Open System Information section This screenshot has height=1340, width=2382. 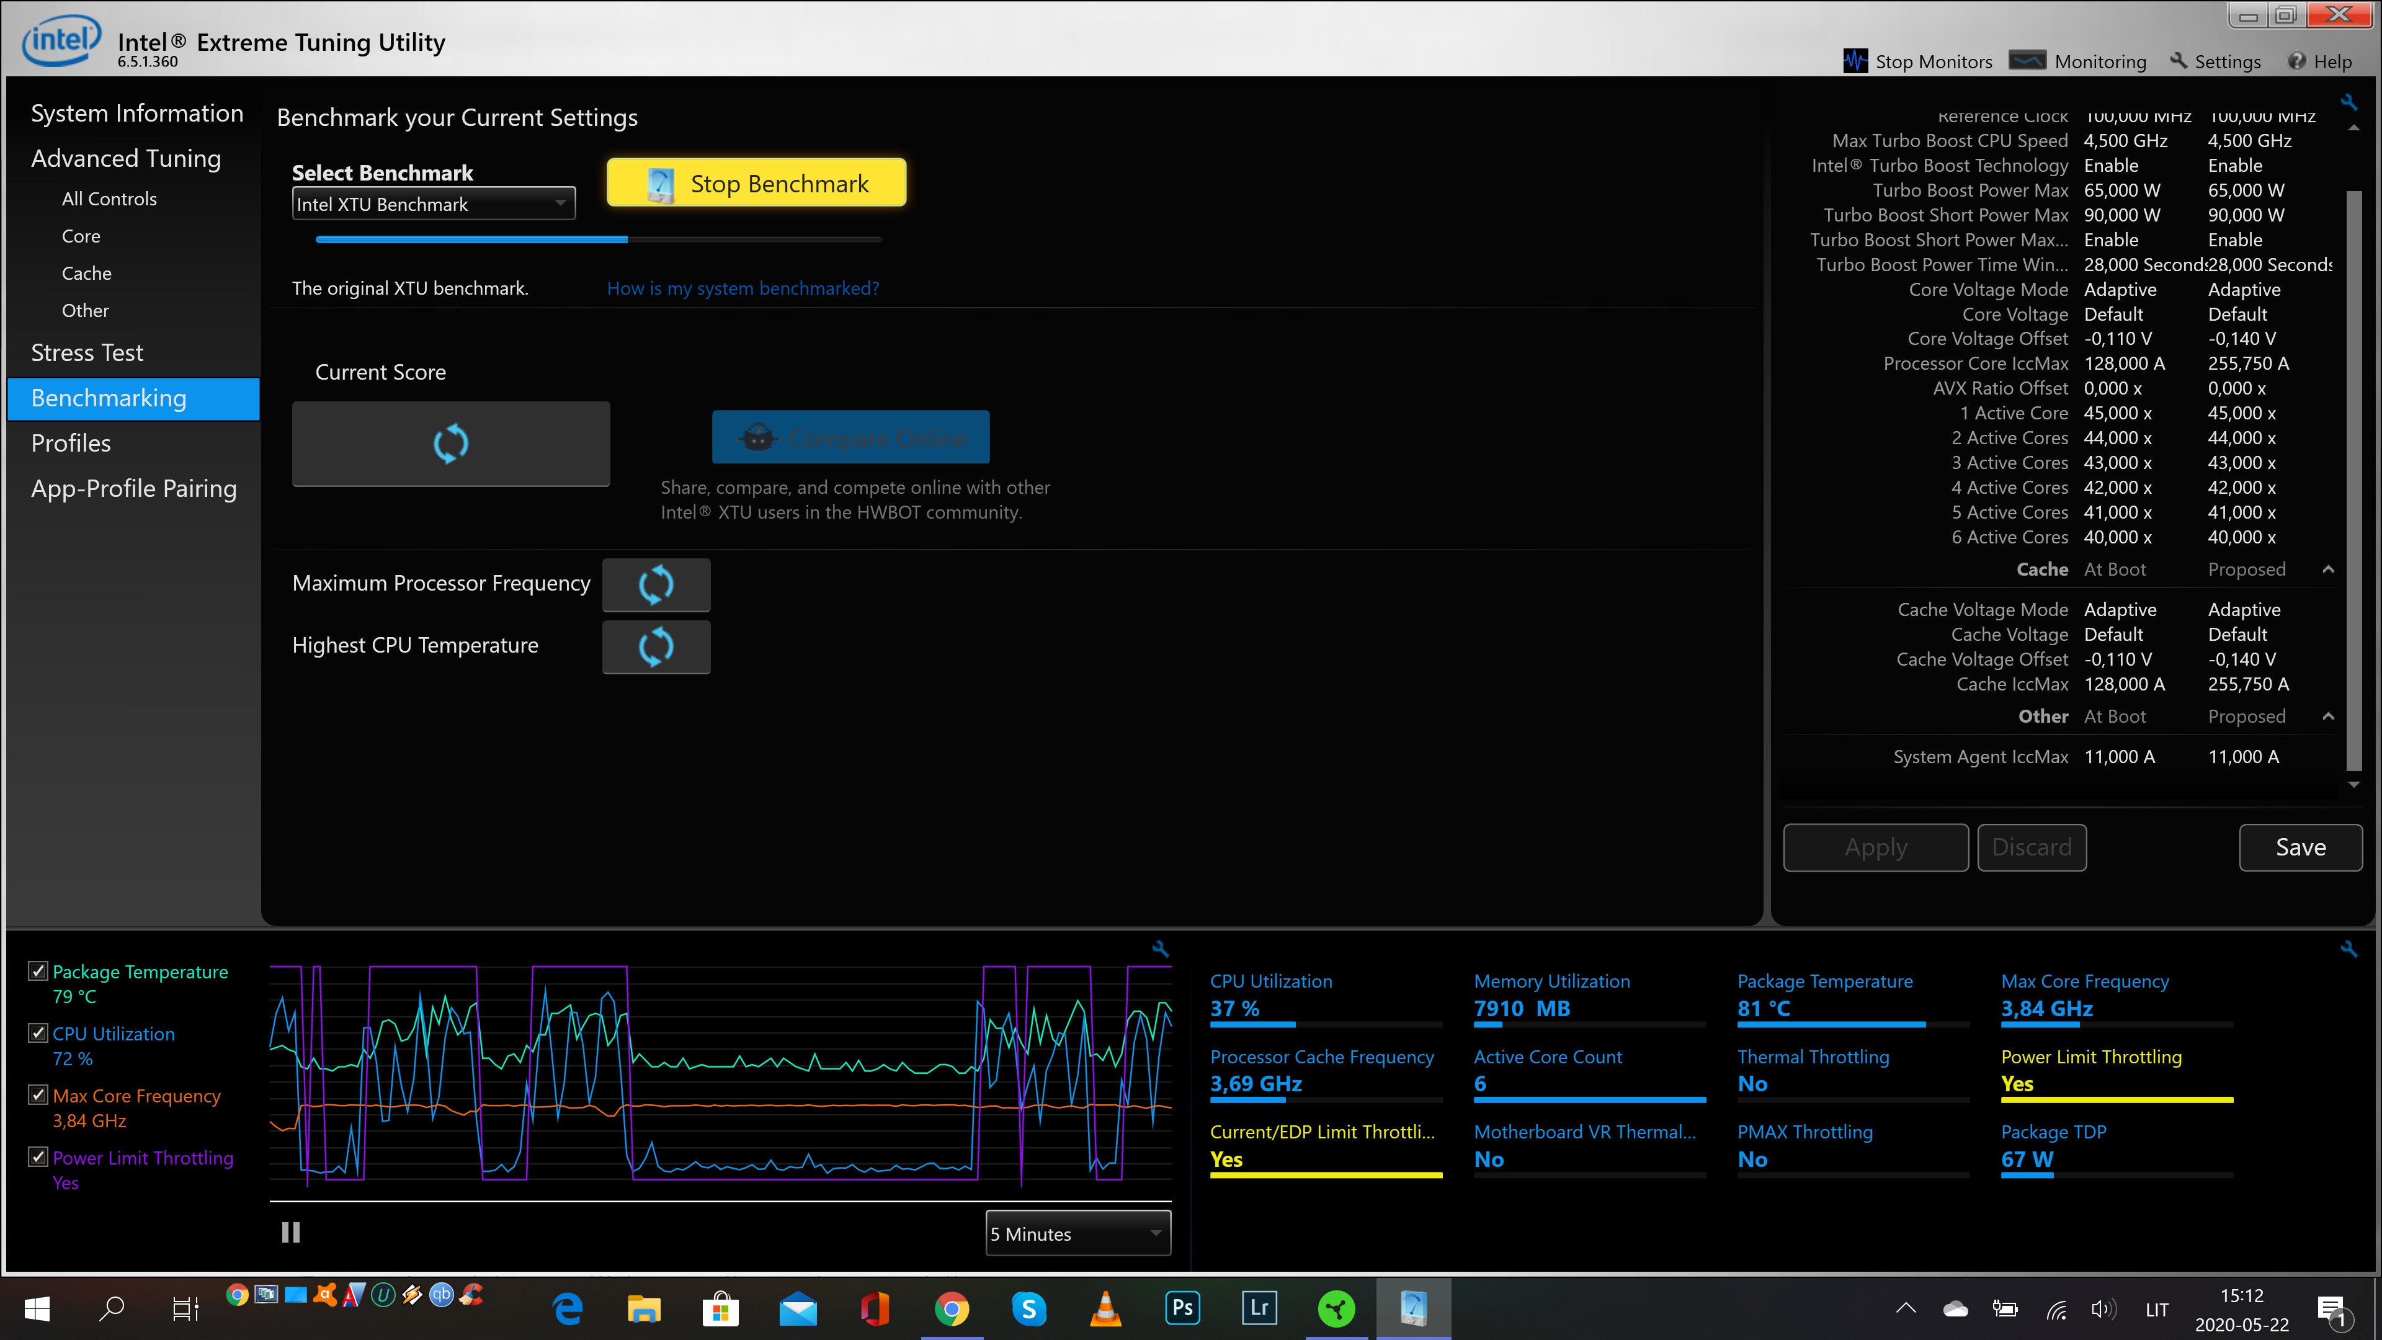(137, 113)
